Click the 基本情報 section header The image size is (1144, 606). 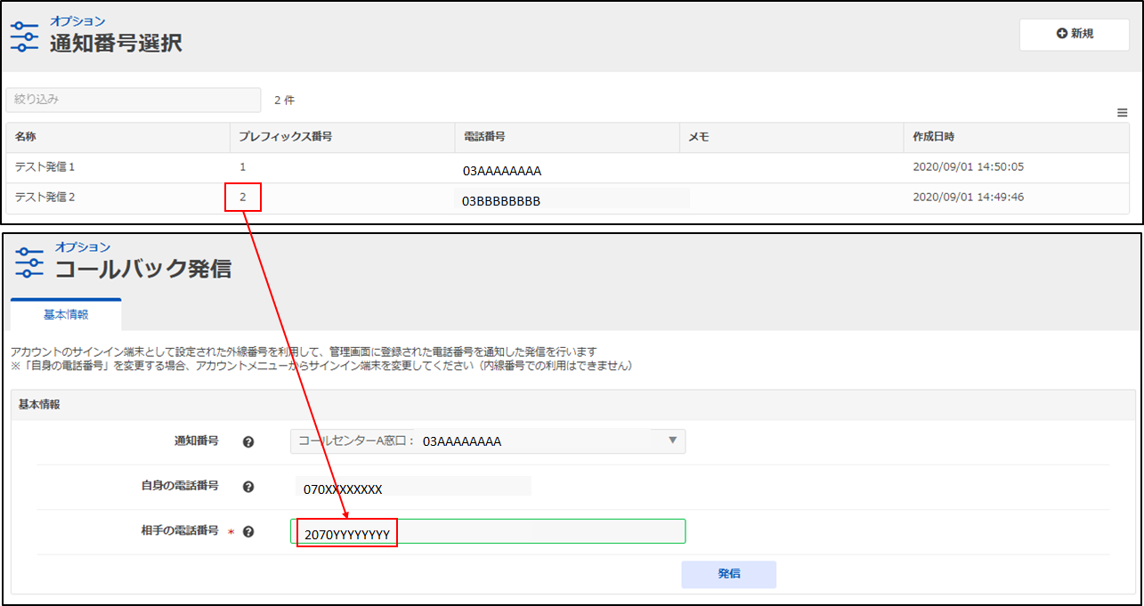tap(39, 404)
